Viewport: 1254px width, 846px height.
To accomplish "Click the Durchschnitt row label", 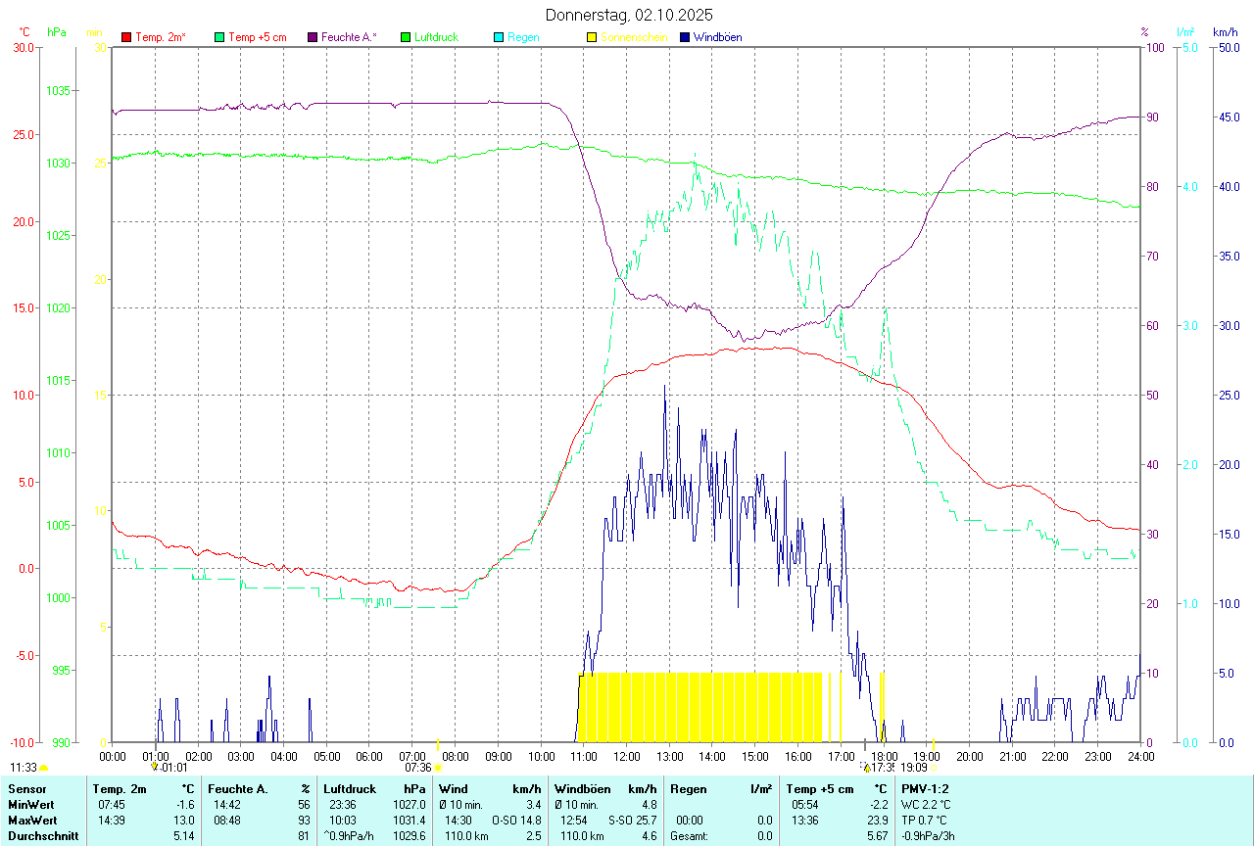I will [41, 836].
